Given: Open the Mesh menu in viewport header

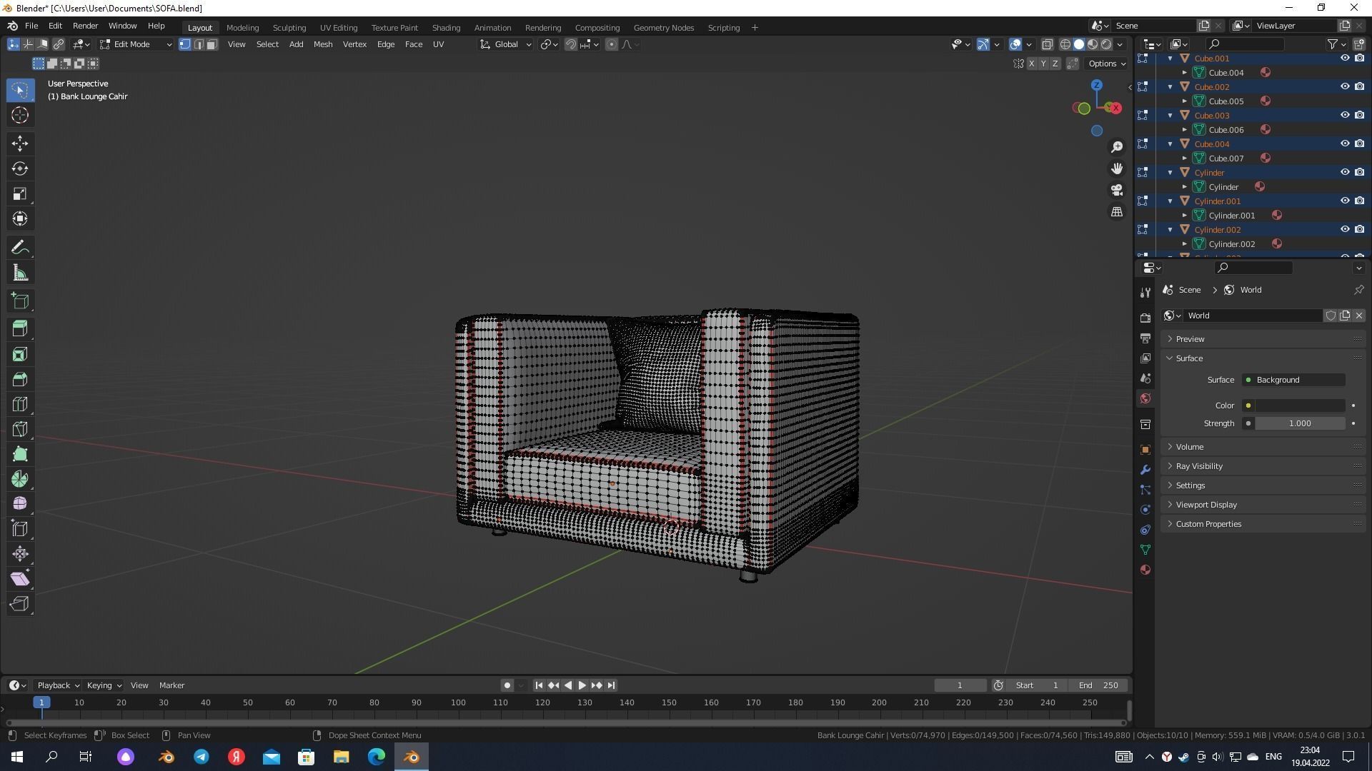Looking at the screenshot, I should pyautogui.click(x=322, y=44).
